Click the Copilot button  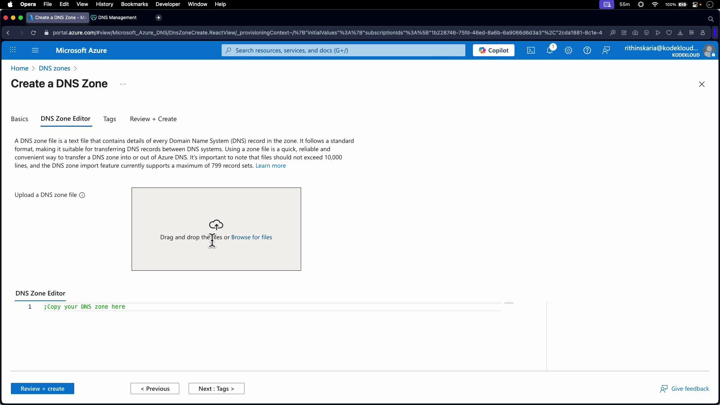pos(493,50)
